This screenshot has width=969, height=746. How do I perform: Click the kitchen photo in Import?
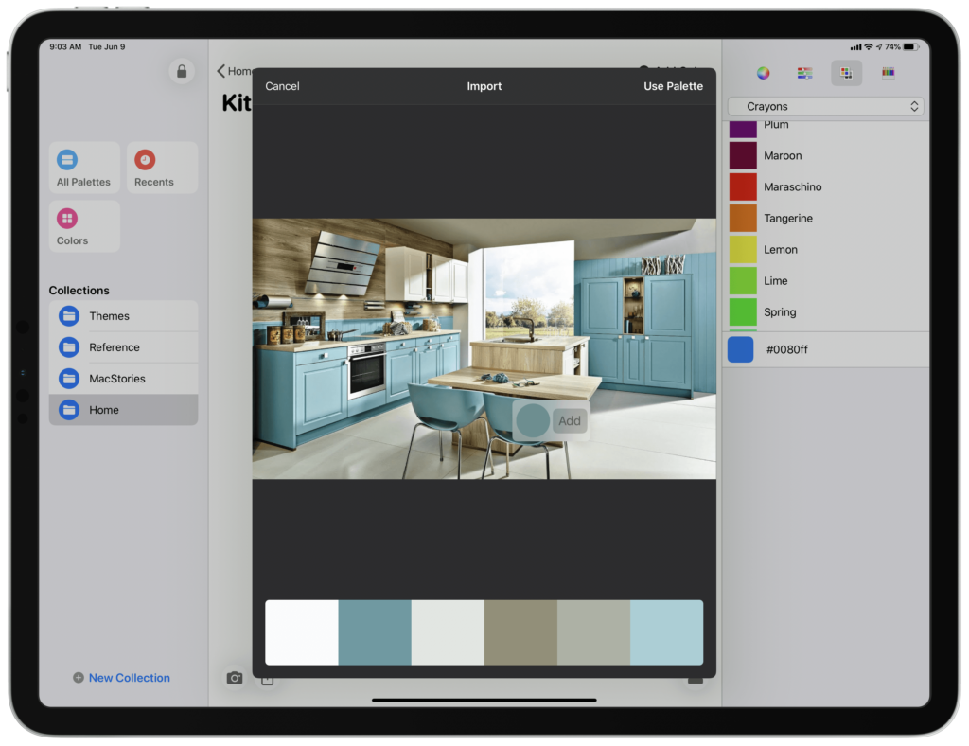pyautogui.click(x=484, y=348)
